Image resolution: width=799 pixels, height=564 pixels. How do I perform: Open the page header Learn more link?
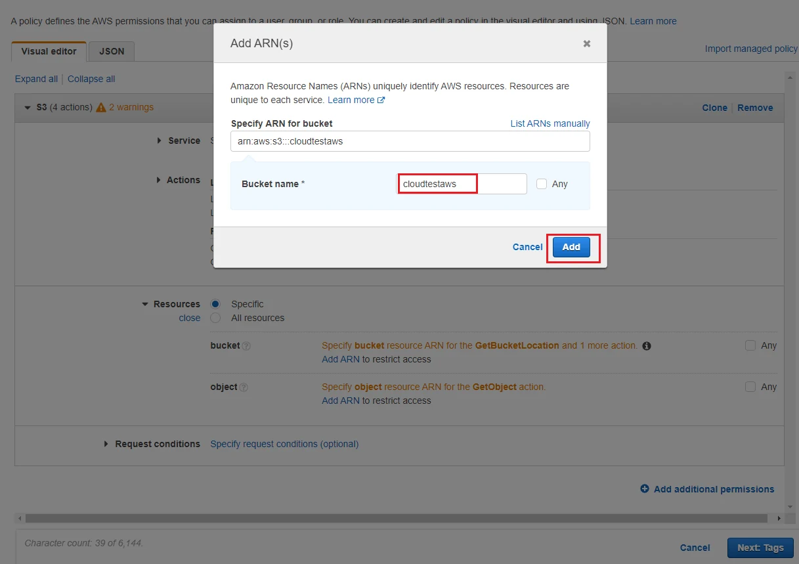click(653, 21)
